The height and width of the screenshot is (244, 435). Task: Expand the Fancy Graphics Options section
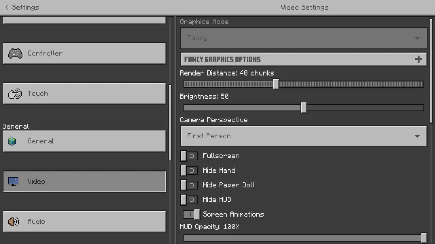point(303,59)
